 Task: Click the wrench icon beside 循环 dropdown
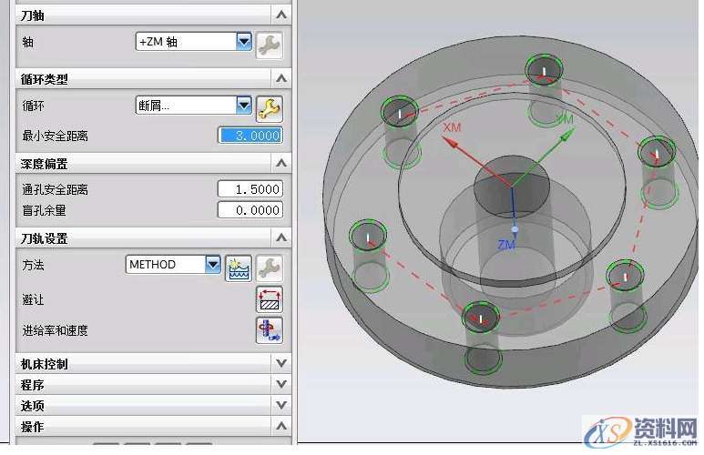tap(269, 108)
